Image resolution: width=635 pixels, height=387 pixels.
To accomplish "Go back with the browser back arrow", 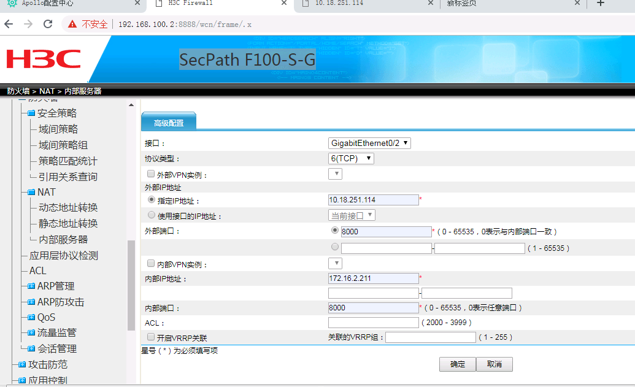I will coord(9,25).
